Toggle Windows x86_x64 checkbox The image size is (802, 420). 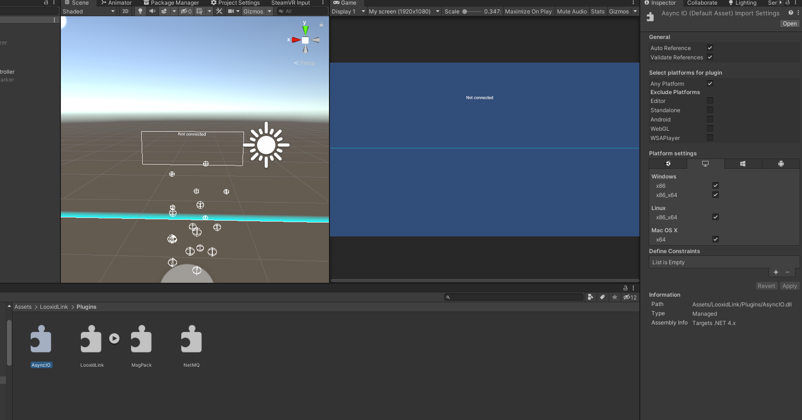(716, 195)
